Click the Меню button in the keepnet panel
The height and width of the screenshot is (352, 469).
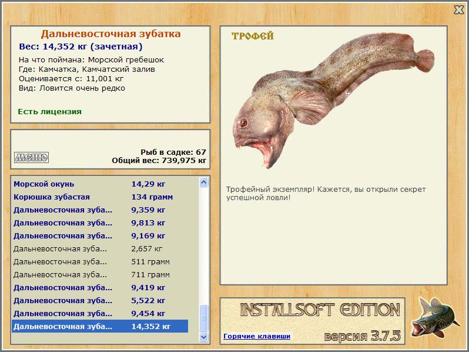pyautogui.click(x=31, y=157)
